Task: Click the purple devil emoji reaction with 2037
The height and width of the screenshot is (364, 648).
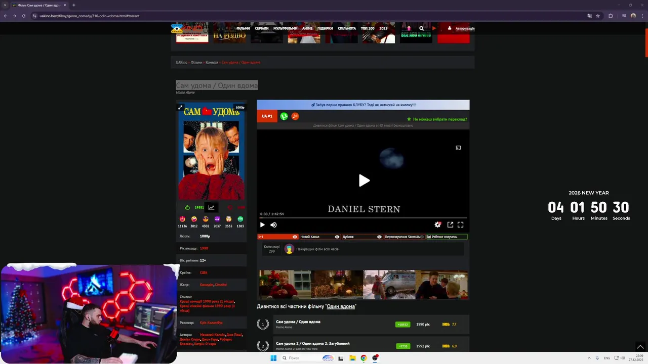Action: (217, 219)
